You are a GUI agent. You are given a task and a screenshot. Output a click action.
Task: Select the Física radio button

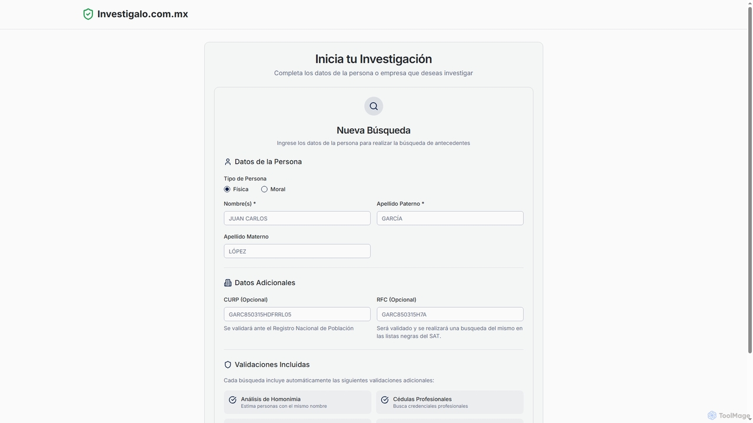[227, 189]
